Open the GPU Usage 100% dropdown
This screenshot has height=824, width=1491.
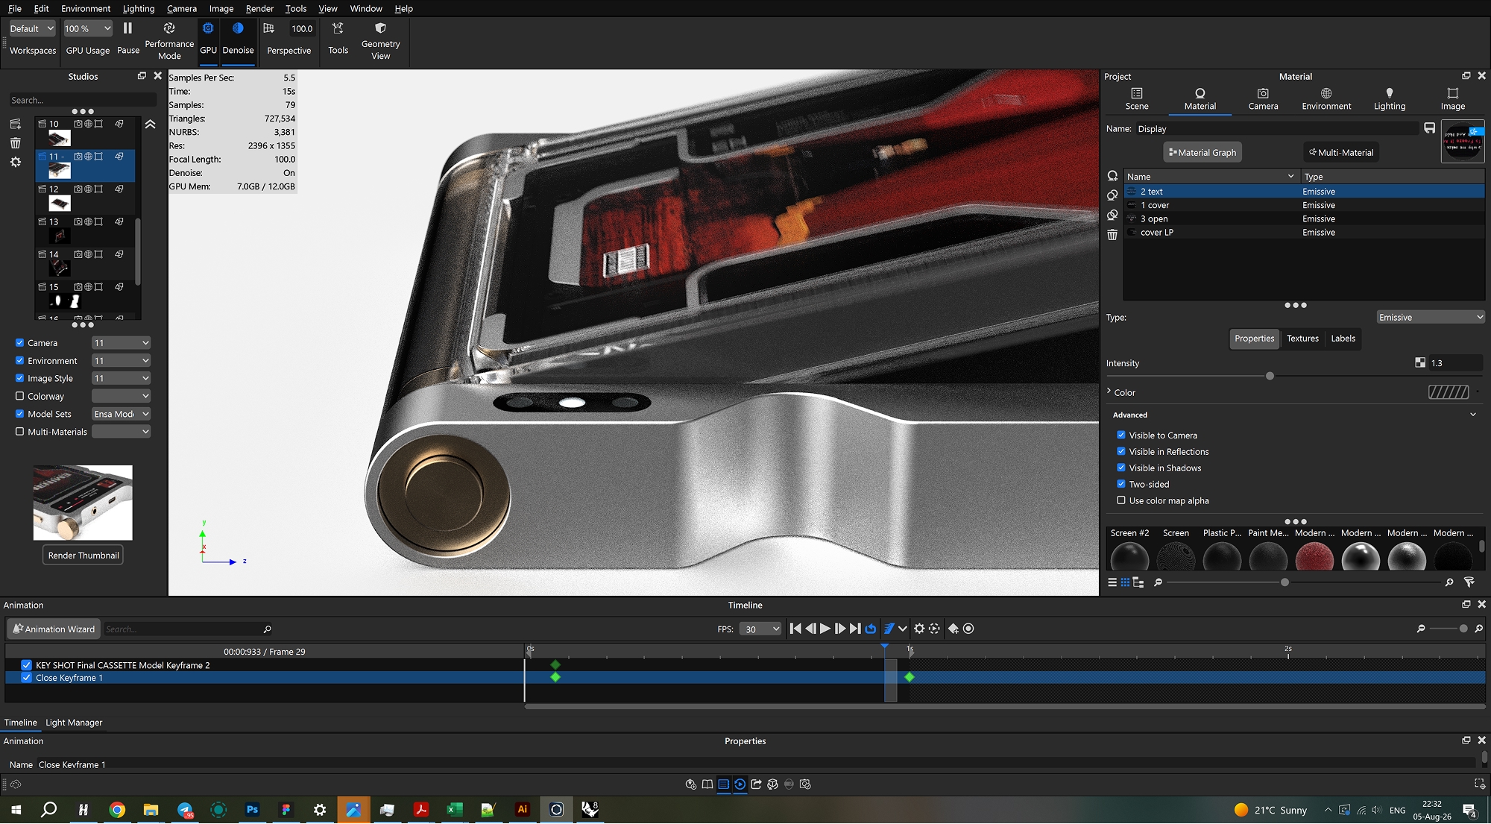point(88,28)
